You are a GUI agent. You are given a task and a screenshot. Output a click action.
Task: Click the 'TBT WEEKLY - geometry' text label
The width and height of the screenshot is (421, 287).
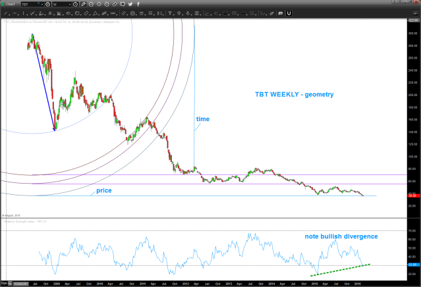(x=295, y=95)
